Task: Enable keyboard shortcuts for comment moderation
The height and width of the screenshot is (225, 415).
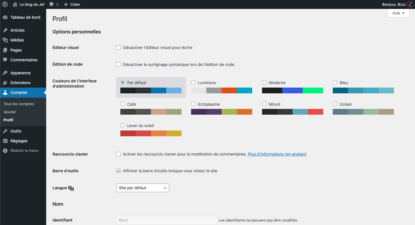Action: (x=118, y=154)
